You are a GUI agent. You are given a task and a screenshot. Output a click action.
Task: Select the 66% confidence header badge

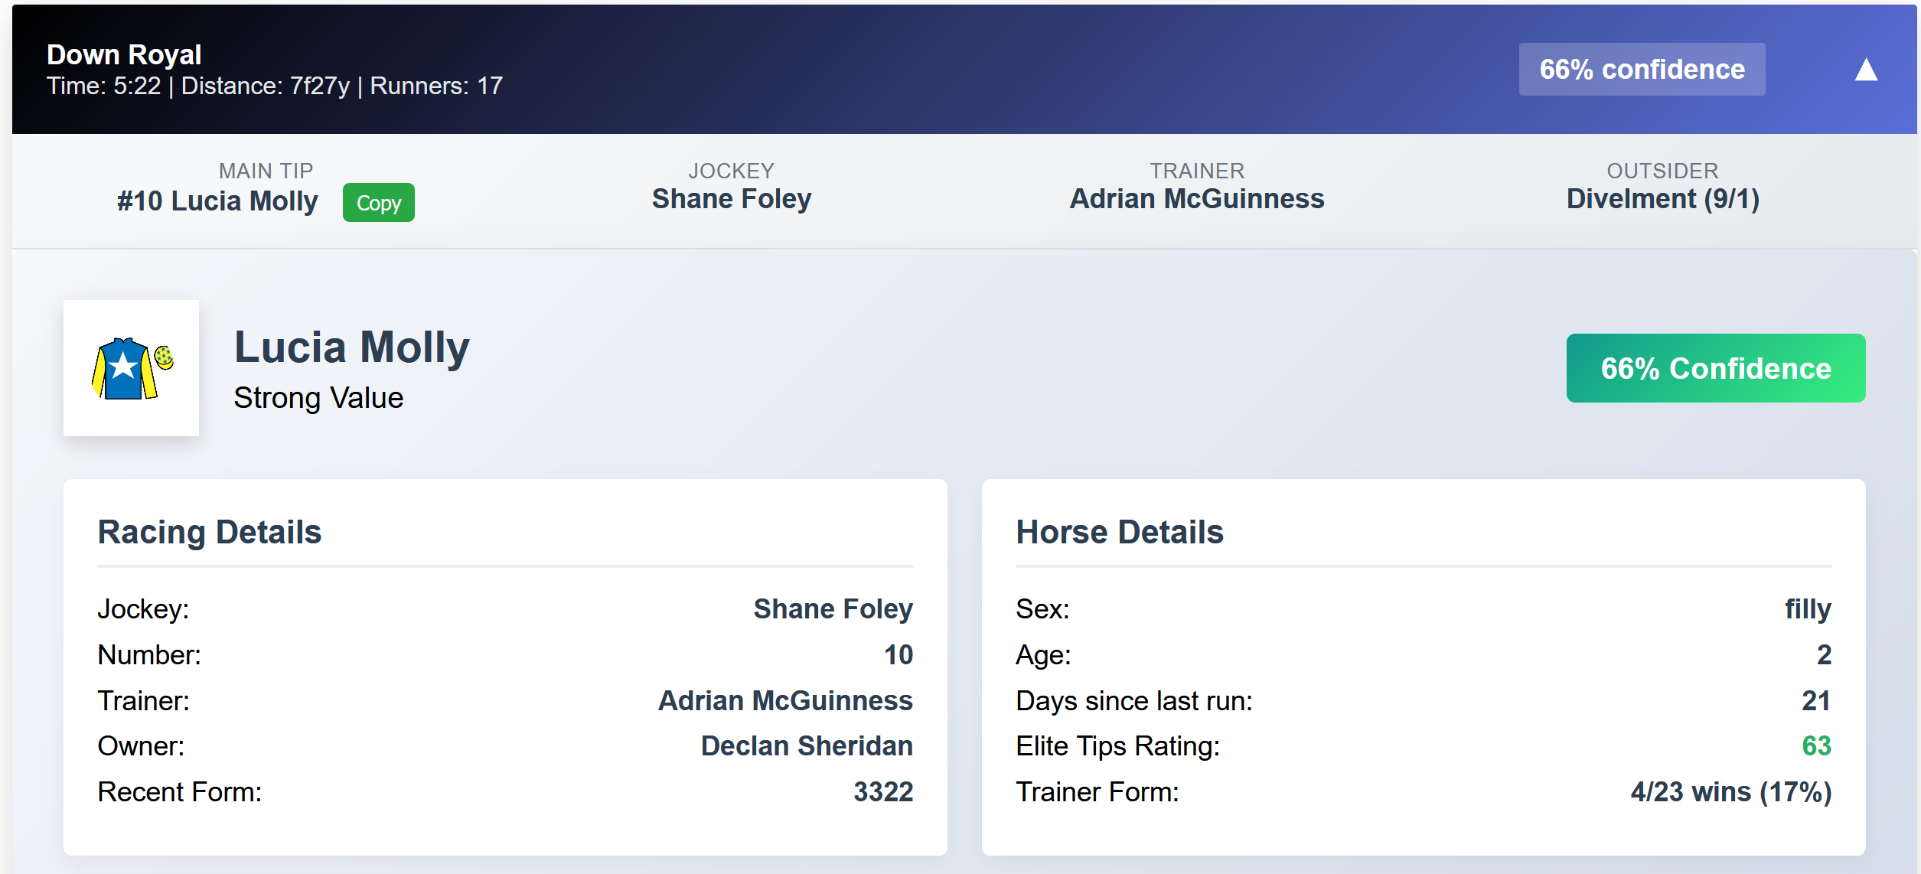tap(1642, 70)
